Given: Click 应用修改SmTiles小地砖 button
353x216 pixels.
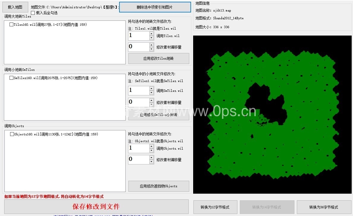Looking at the screenshot, I should coord(159,115).
